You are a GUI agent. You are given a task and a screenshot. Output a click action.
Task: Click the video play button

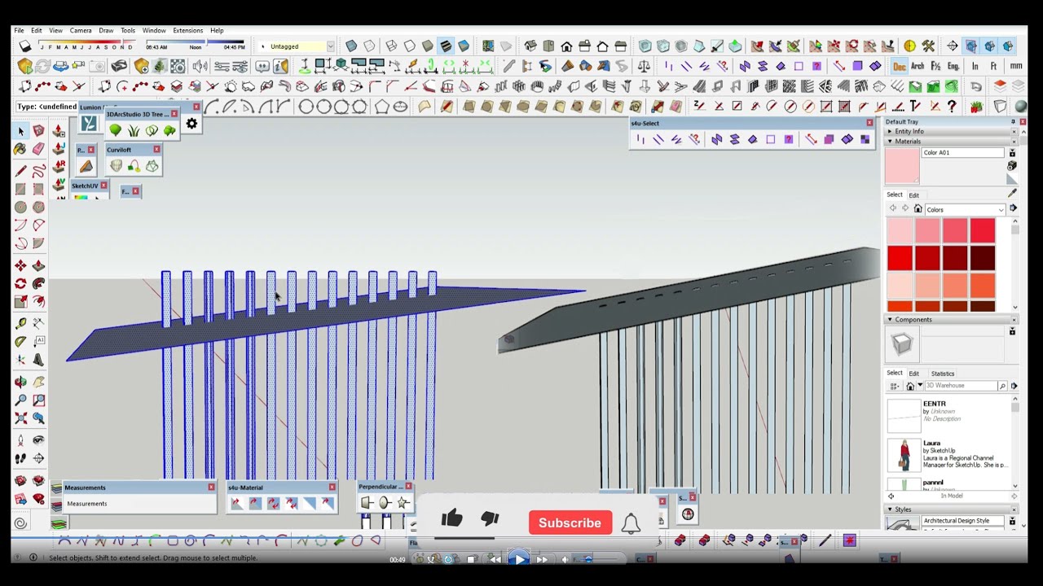click(519, 559)
